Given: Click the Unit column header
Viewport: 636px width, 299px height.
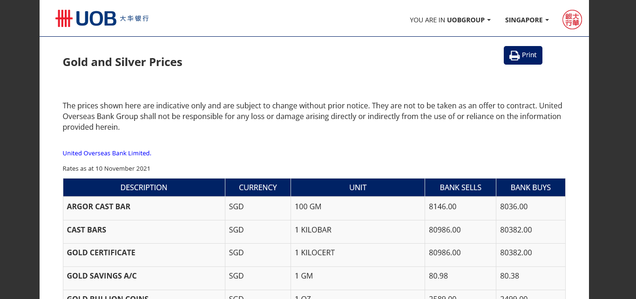Looking at the screenshot, I should (358, 187).
